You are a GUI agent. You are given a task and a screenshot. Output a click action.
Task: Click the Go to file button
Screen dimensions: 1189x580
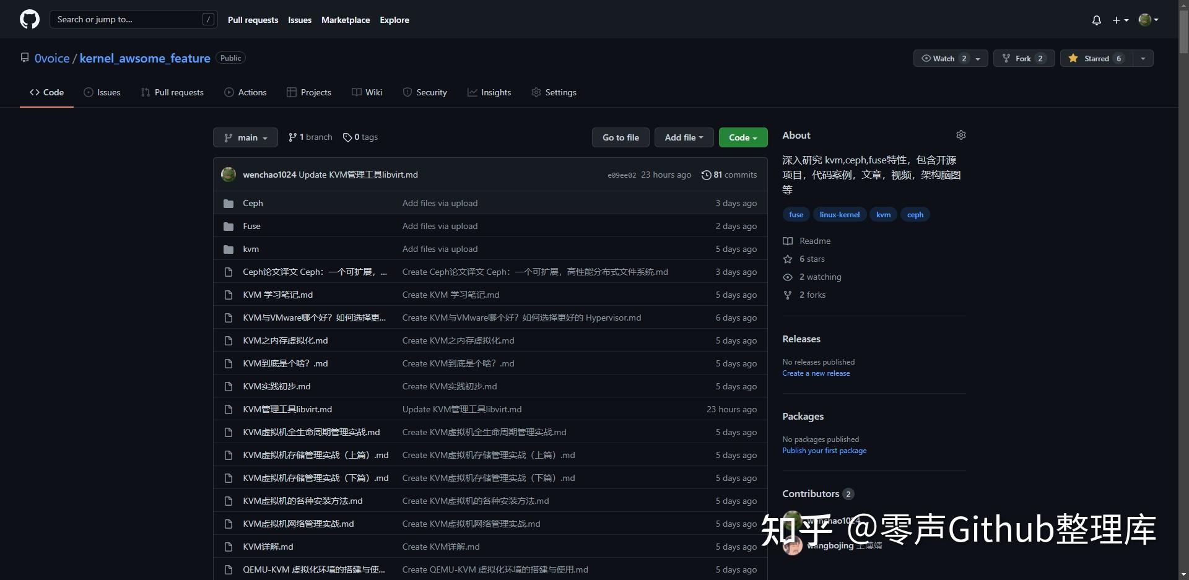[x=621, y=137]
